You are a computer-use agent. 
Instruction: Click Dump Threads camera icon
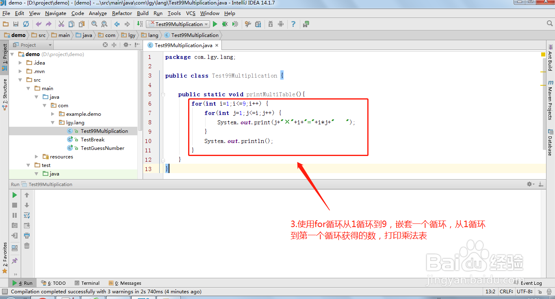point(15,225)
